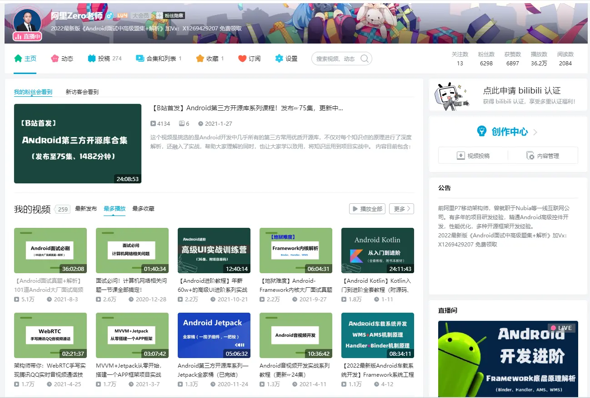Open the 直播间 live stream preview image
590x398 pixels.
[508, 359]
